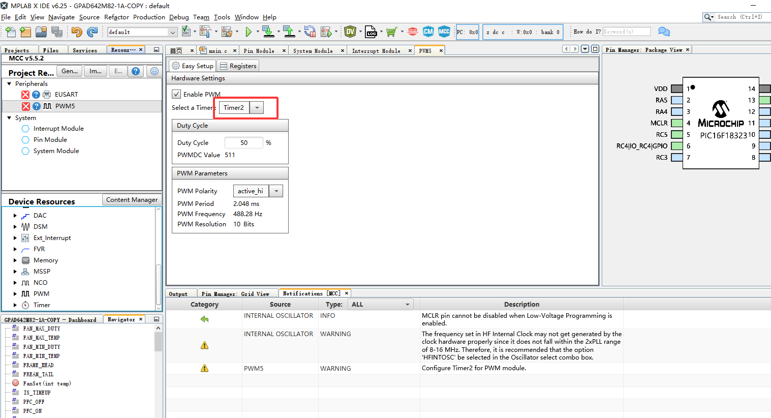The height and width of the screenshot is (418, 771).
Task: Select System Module in Project Resources
Action: click(56, 151)
